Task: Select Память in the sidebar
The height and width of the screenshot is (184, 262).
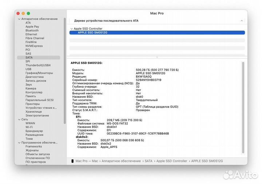Action: click(x=31, y=96)
